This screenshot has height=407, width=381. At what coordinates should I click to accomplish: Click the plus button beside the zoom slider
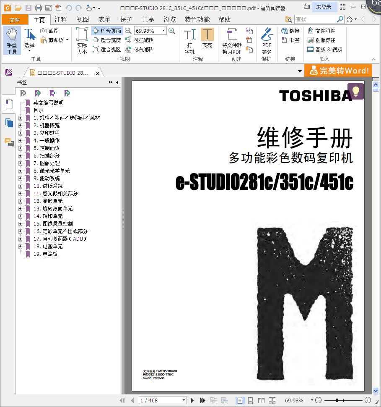click(368, 400)
